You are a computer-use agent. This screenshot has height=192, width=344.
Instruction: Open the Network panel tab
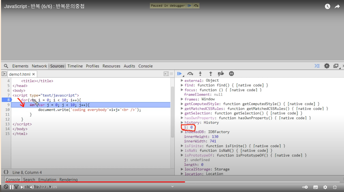[x=39, y=66]
